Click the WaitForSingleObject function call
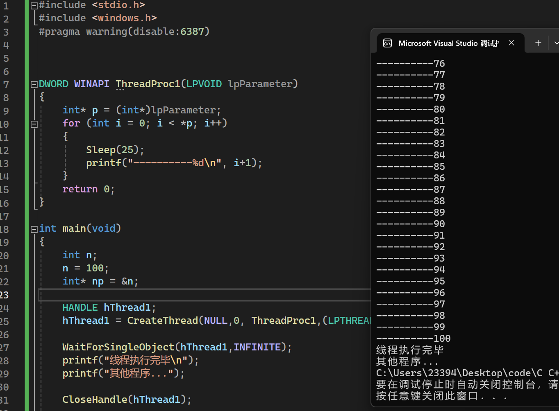559x411 pixels. click(118, 347)
